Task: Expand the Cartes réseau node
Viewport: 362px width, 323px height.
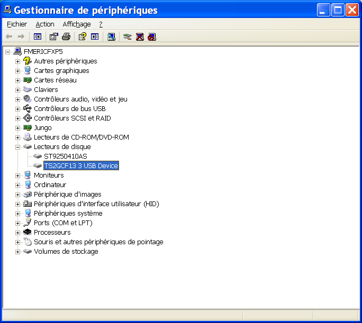Action: tap(17, 80)
